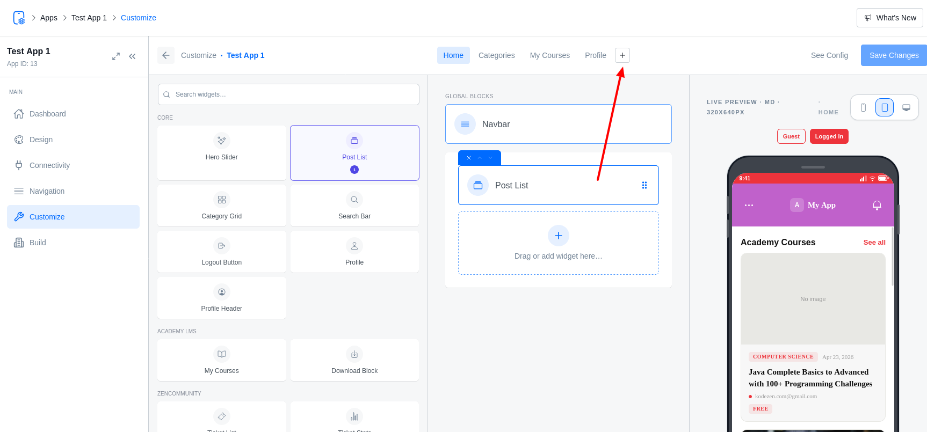Add the My Courses LMS widget
Screen dimensions: 927x432
pyautogui.click(x=222, y=360)
